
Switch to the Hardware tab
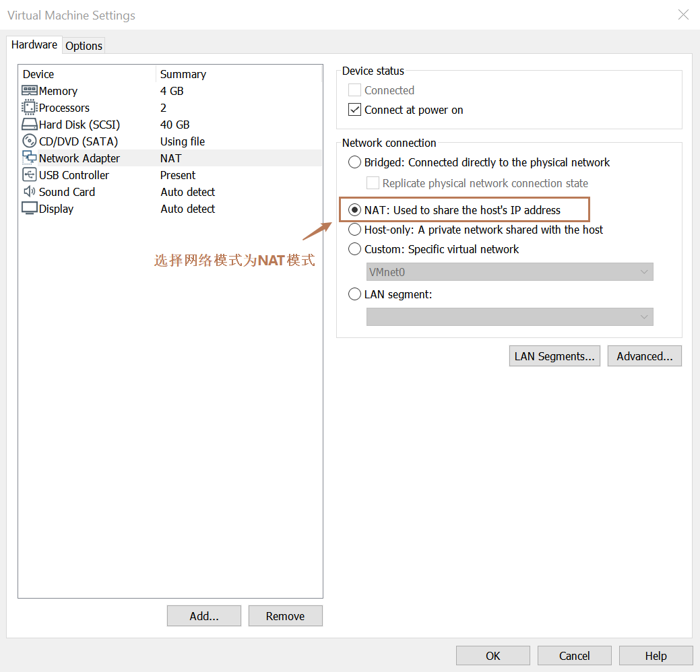click(x=34, y=45)
